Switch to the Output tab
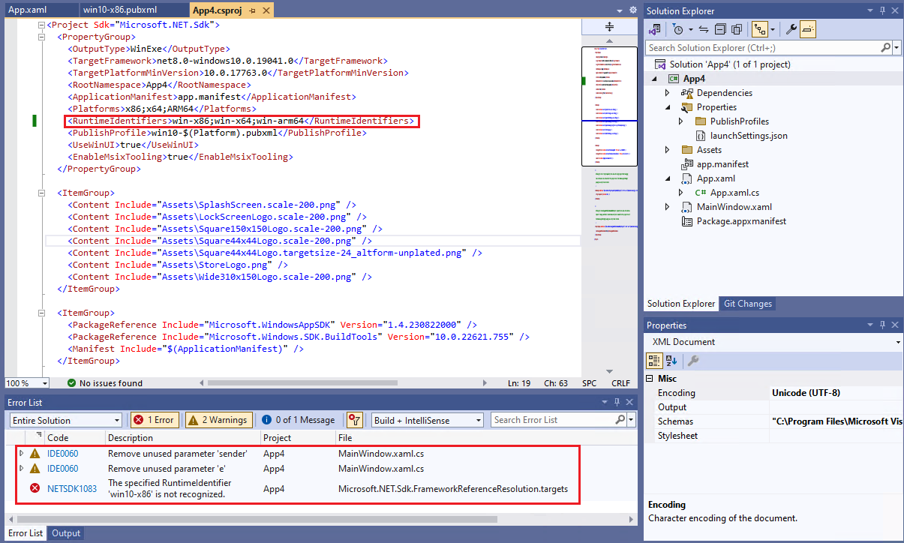 pos(65,533)
